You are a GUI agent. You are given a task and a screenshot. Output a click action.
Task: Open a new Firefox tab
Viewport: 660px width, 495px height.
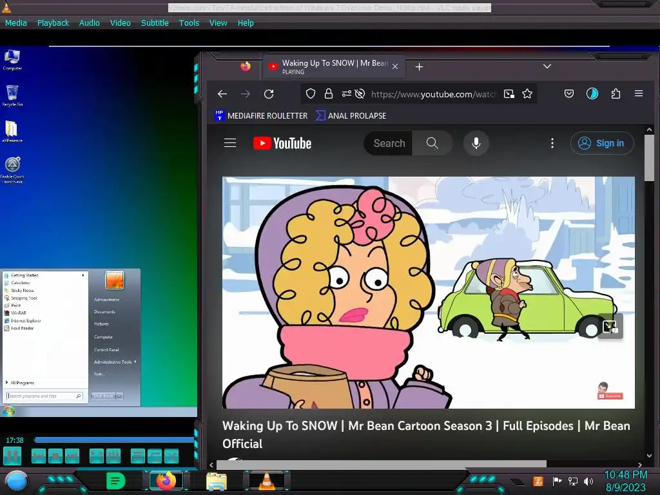[419, 66]
